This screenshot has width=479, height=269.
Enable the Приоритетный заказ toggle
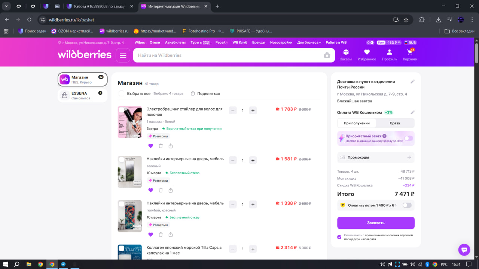tap(408, 138)
